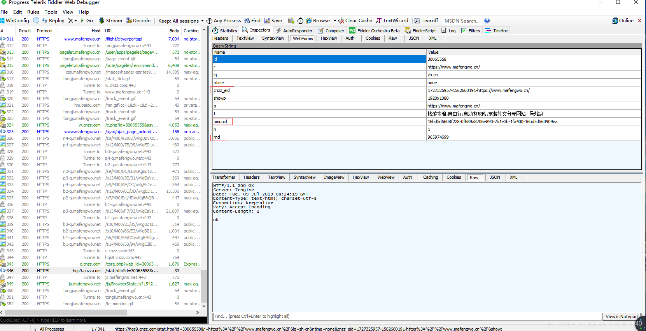Viewport: 646px width, 331px height.
Task: Save sessions with the Save icon
Action: pyautogui.click(x=273, y=21)
